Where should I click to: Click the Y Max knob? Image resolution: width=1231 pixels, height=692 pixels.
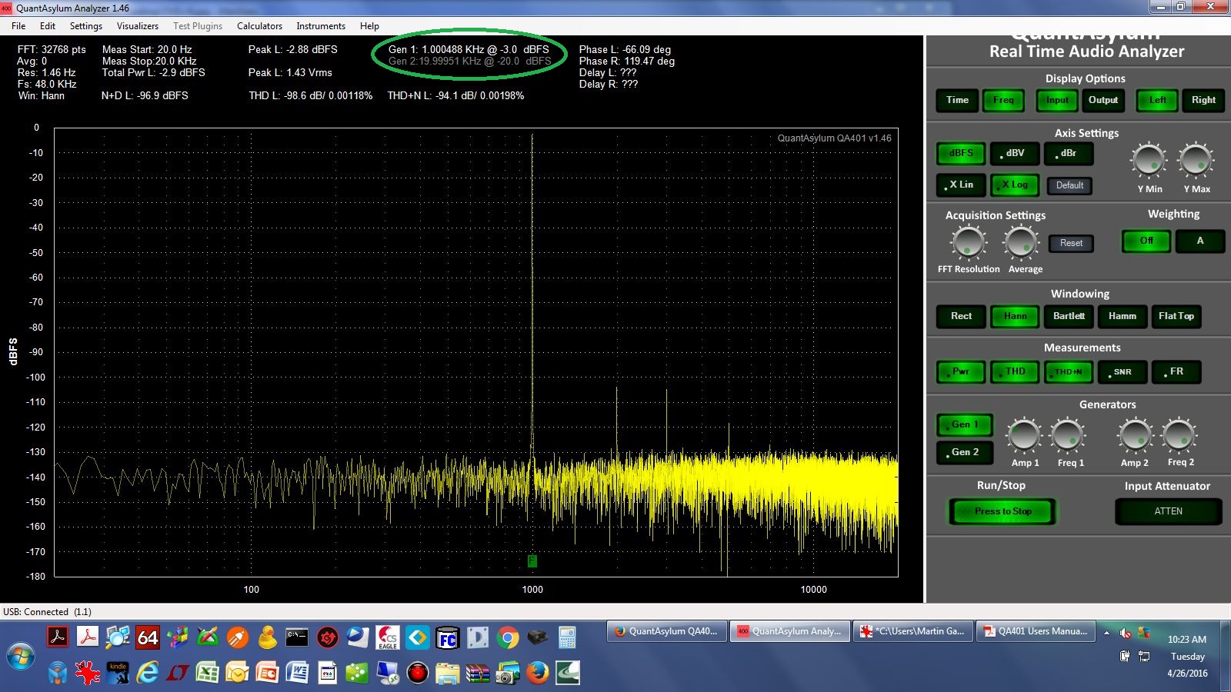click(x=1196, y=160)
